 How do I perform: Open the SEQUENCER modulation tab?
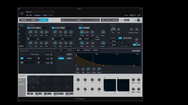point(87,50)
